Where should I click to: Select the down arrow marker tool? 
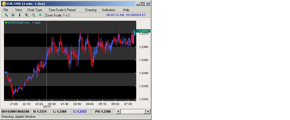[20, 15]
